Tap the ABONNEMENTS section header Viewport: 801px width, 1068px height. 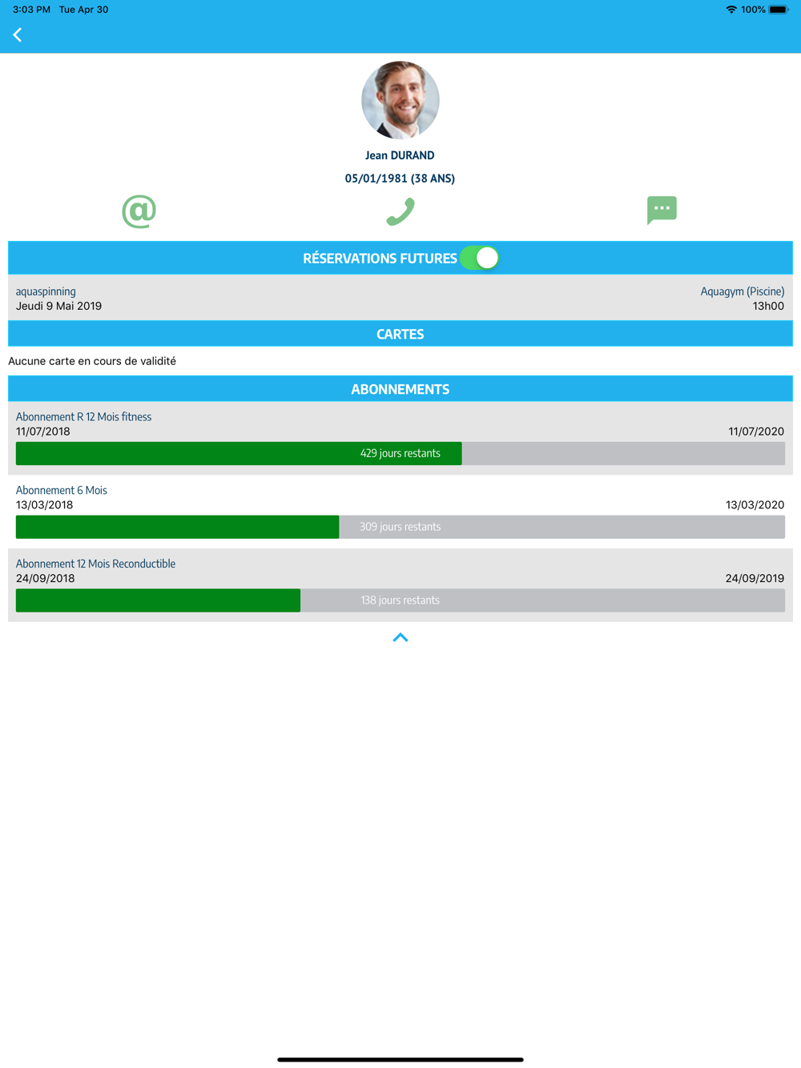[400, 389]
